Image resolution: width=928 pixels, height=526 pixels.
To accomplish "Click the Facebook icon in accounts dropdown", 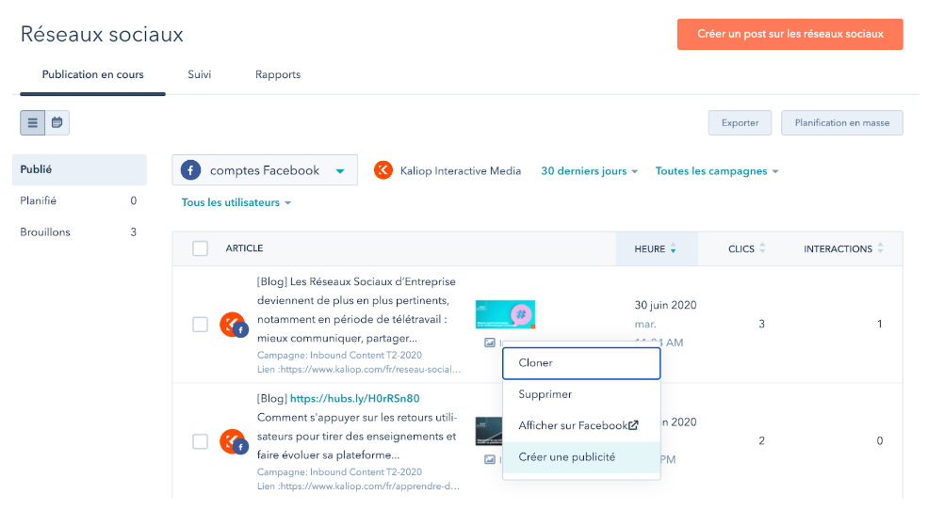I will 191,170.
